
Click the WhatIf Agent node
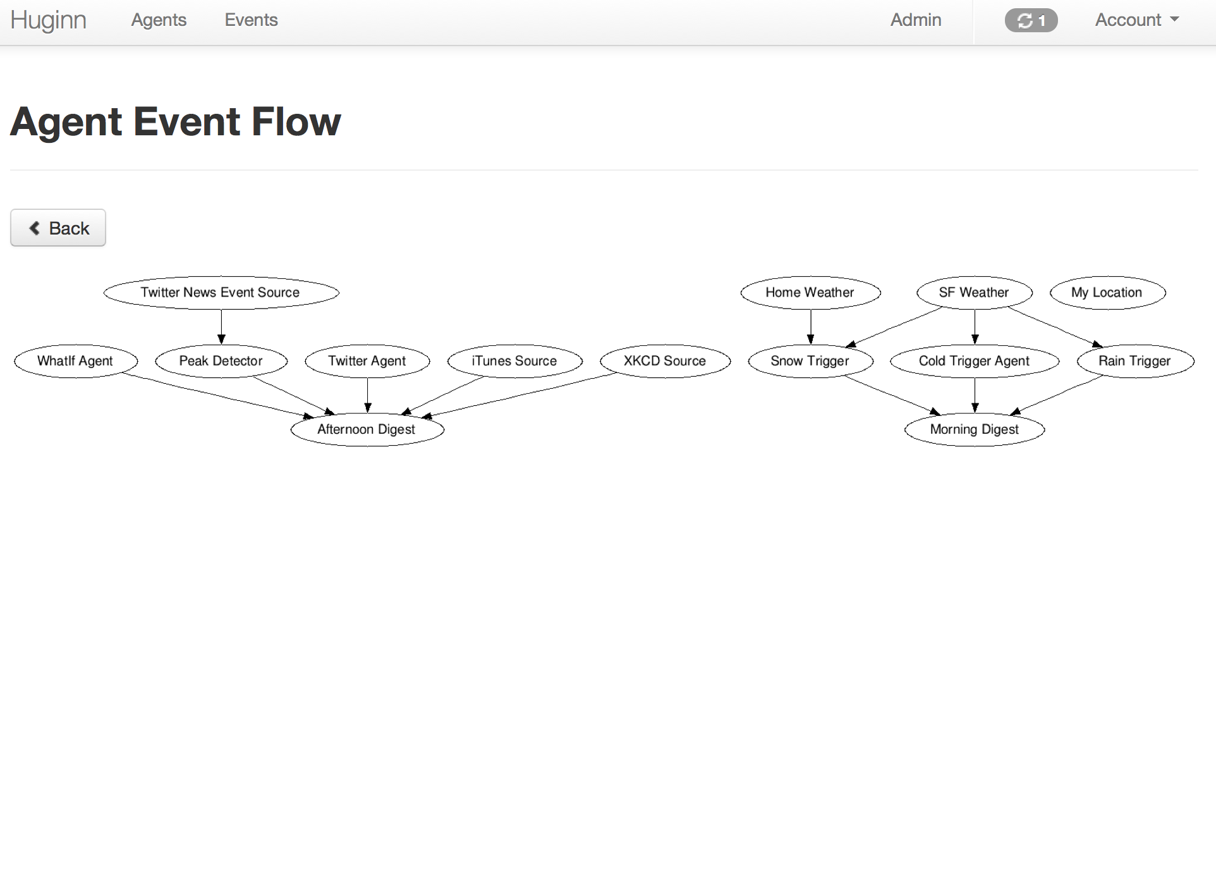click(74, 360)
